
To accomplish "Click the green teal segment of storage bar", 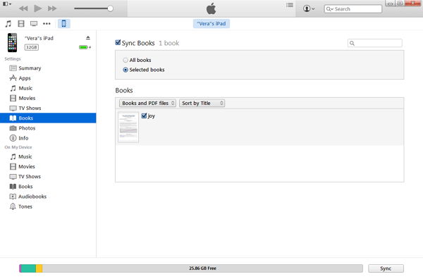I will [x=28, y=268].
